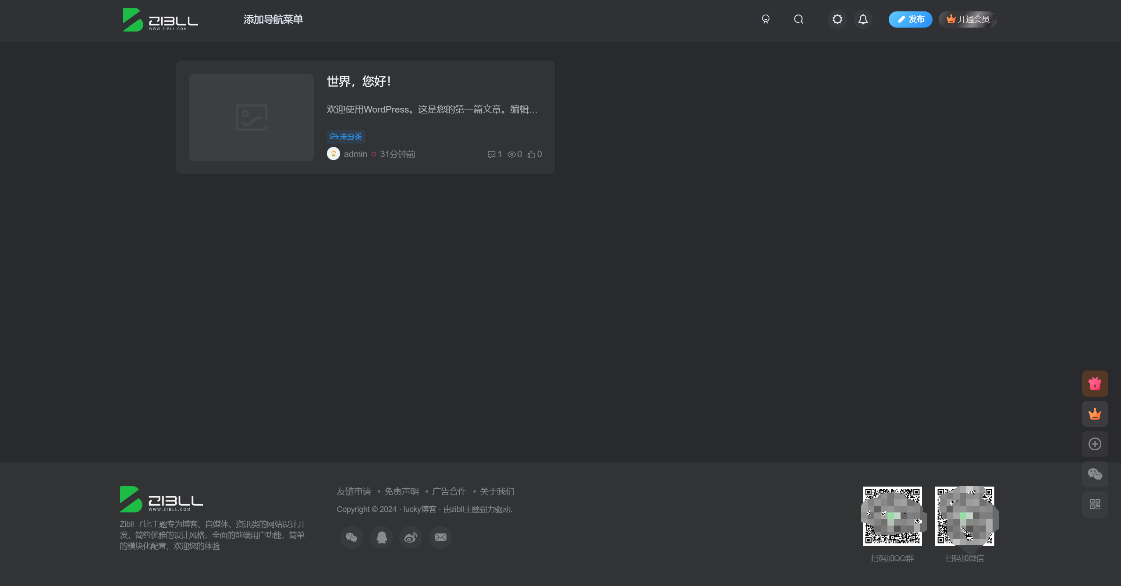Screen dimensions: 1121x586
Task: Click the floating crown VIP icon
Action: point(1094,414)
